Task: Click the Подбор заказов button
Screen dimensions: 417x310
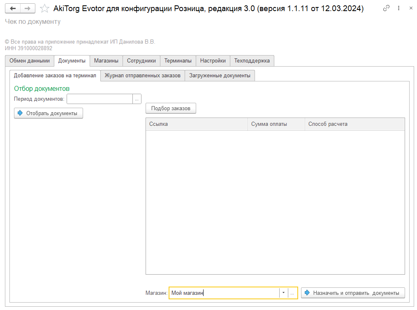Action: coord(171,108)
